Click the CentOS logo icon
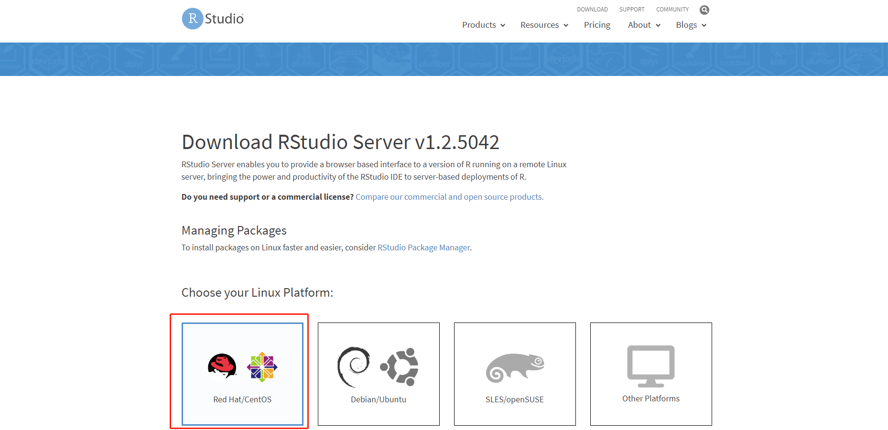 coord(261,367)
